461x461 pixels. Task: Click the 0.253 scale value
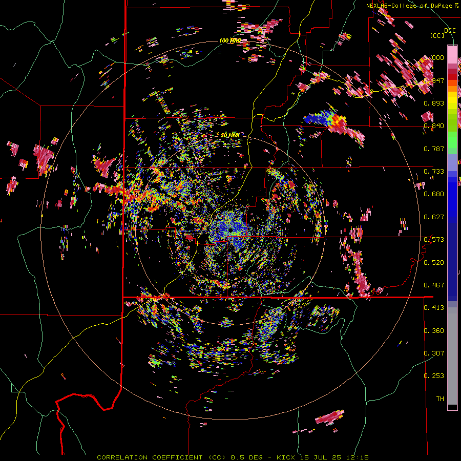click(434, 376)
